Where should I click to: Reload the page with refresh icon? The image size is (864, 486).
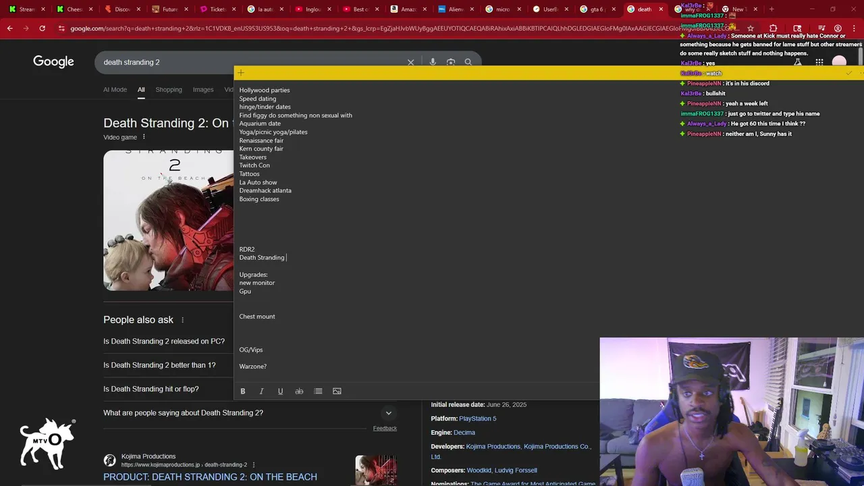42,28
